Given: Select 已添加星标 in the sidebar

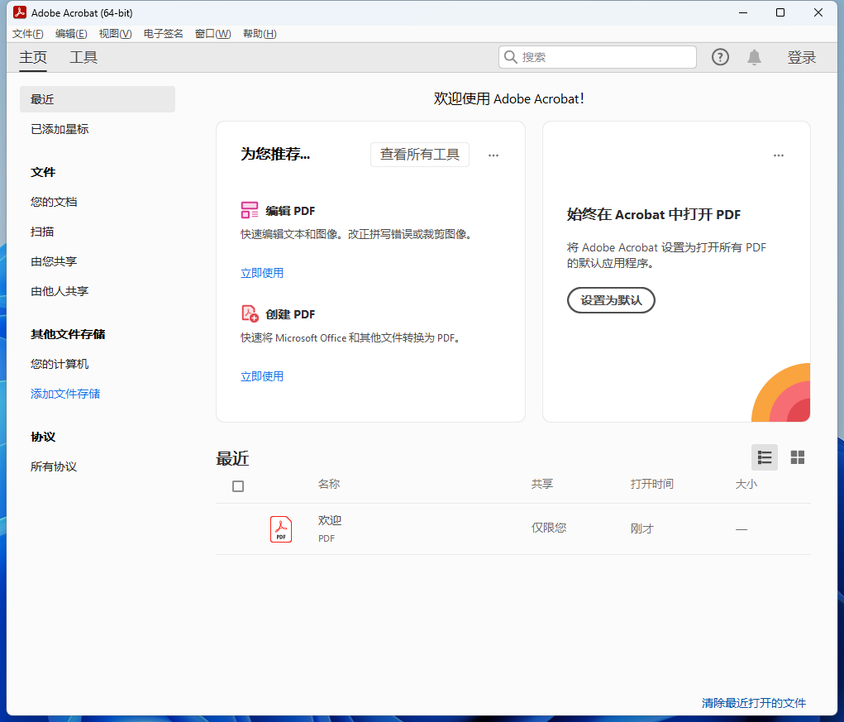Looking at the screenshot, I should [60, 129].
